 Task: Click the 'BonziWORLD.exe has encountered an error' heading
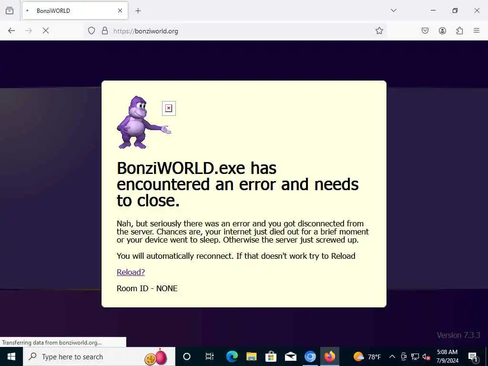(237, 184)
